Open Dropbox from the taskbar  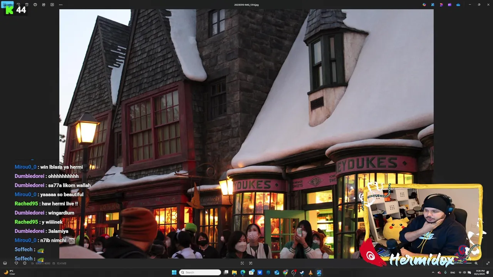(x=260, y=272)
